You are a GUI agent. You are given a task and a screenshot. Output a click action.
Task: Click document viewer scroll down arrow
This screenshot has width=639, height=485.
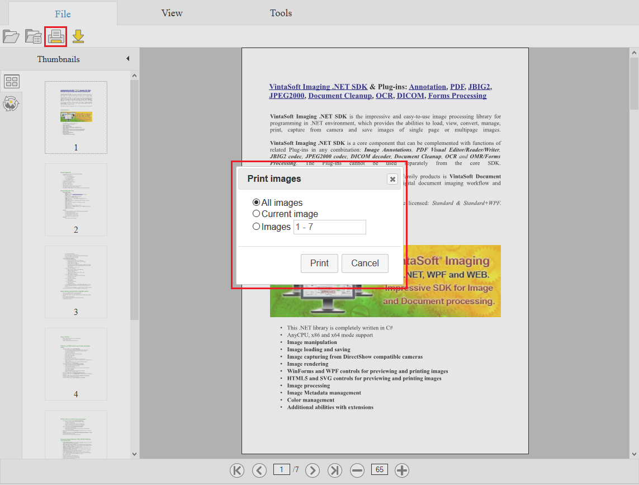634,454
